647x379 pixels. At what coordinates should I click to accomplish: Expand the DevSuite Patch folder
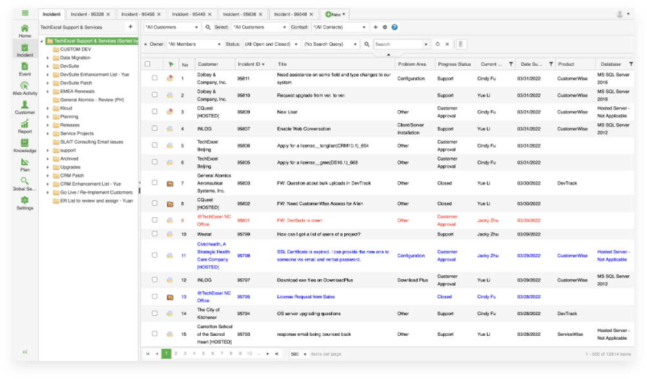click(x=48, y=83)
